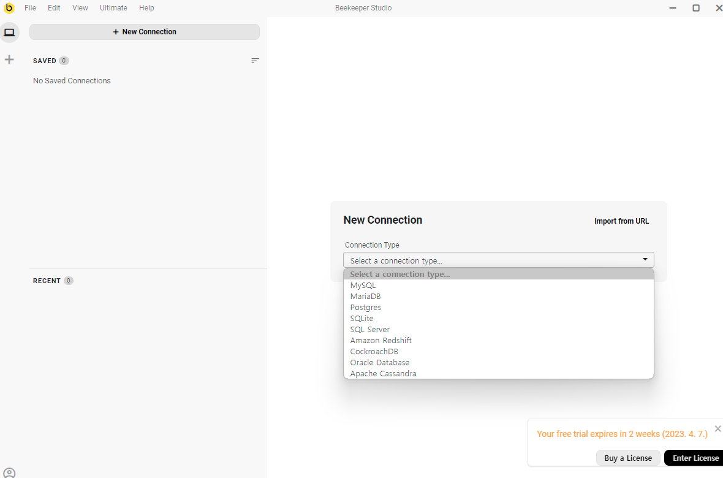This screenshot has height=478, width=723.
Task: Open the sort options icon beside Saved
Action: coord(255,61)
